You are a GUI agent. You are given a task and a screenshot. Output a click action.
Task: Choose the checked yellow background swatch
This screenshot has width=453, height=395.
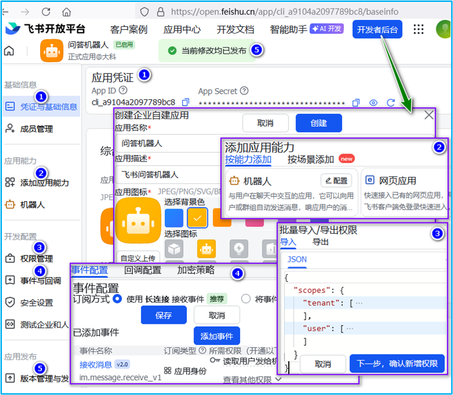(x=197, y=218)
